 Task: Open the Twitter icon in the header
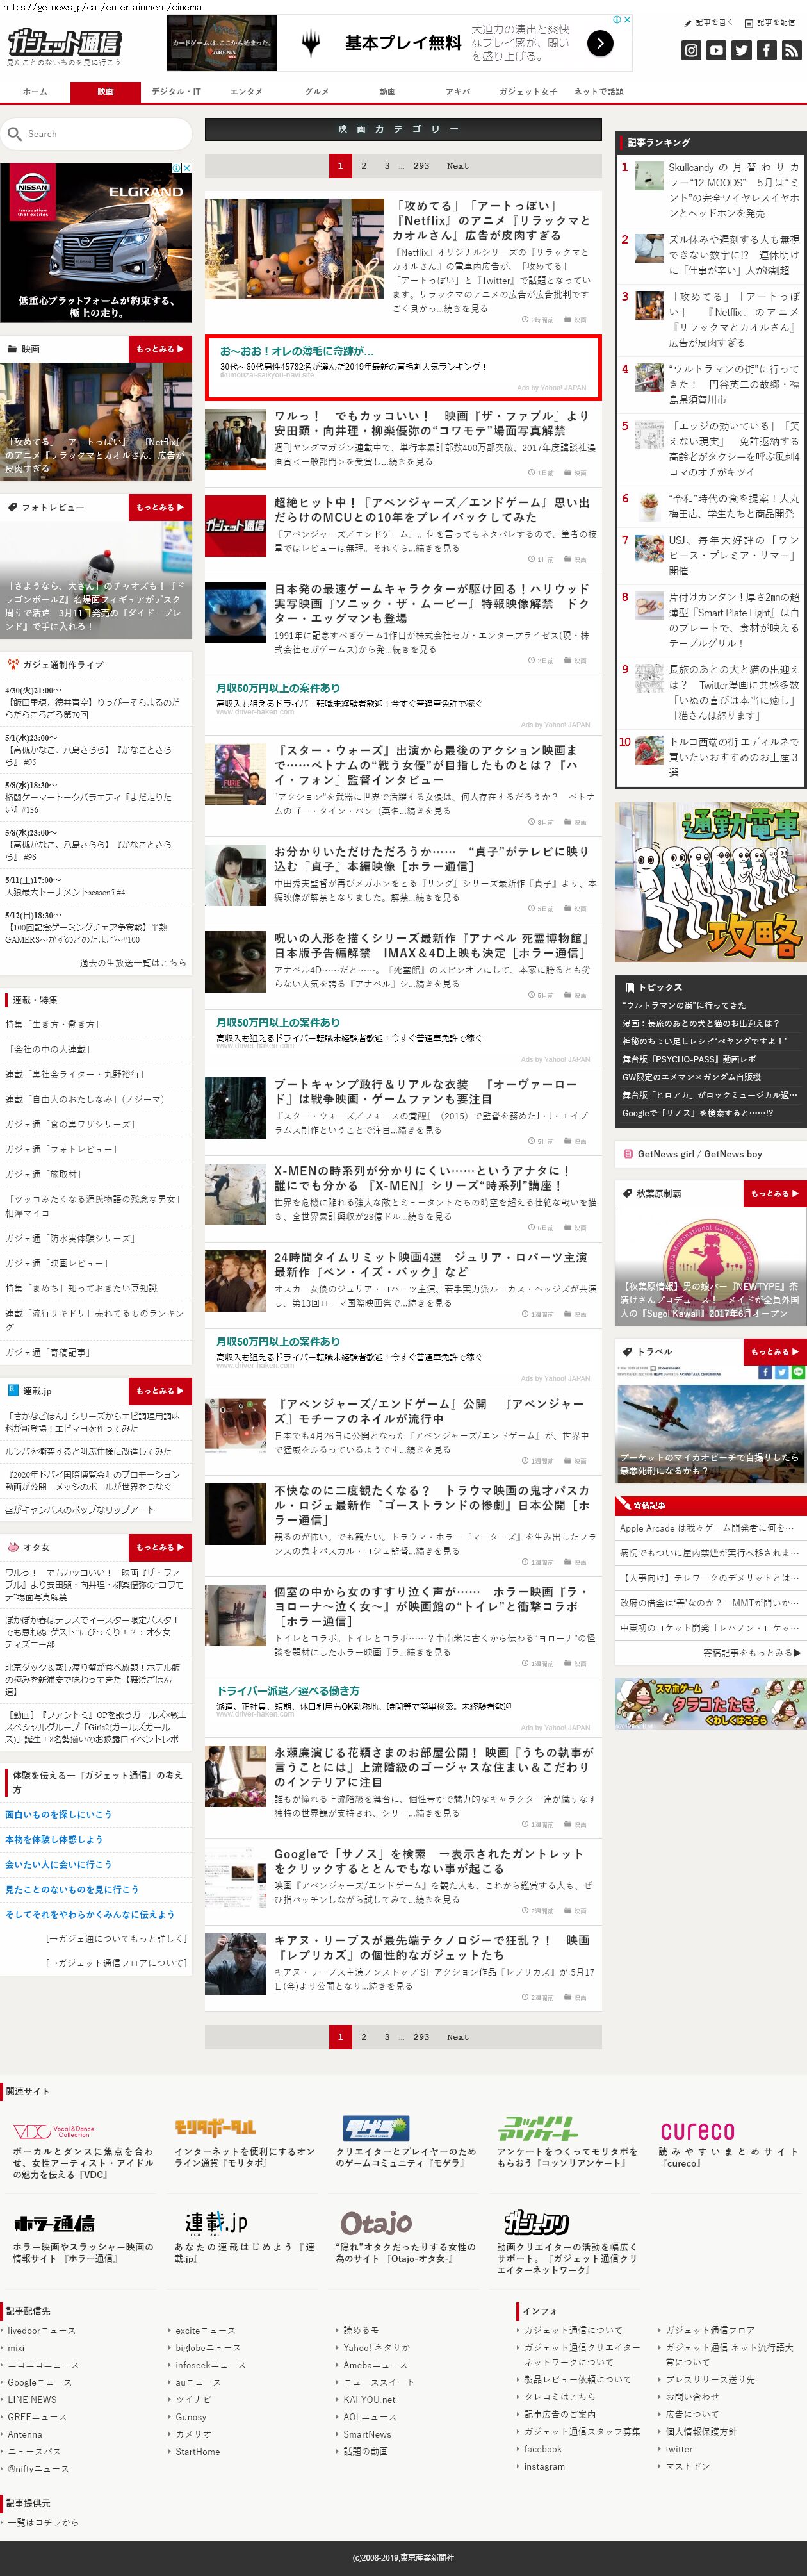click(741, 50)
